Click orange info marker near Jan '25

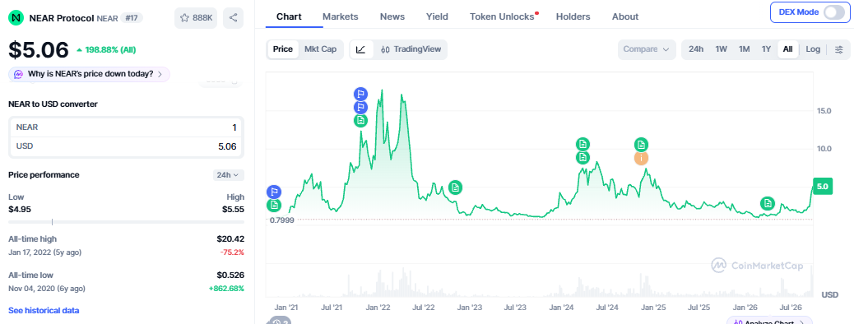[642, 159]
